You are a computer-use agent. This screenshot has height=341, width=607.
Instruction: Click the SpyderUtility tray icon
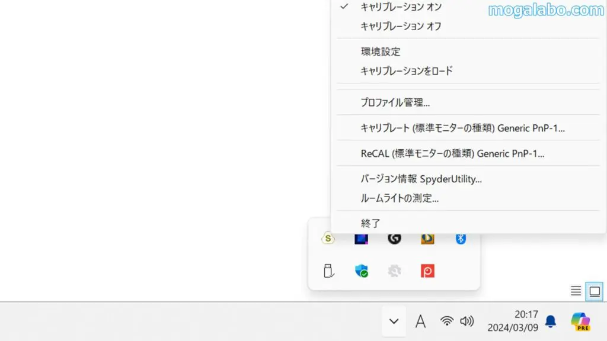328,239
